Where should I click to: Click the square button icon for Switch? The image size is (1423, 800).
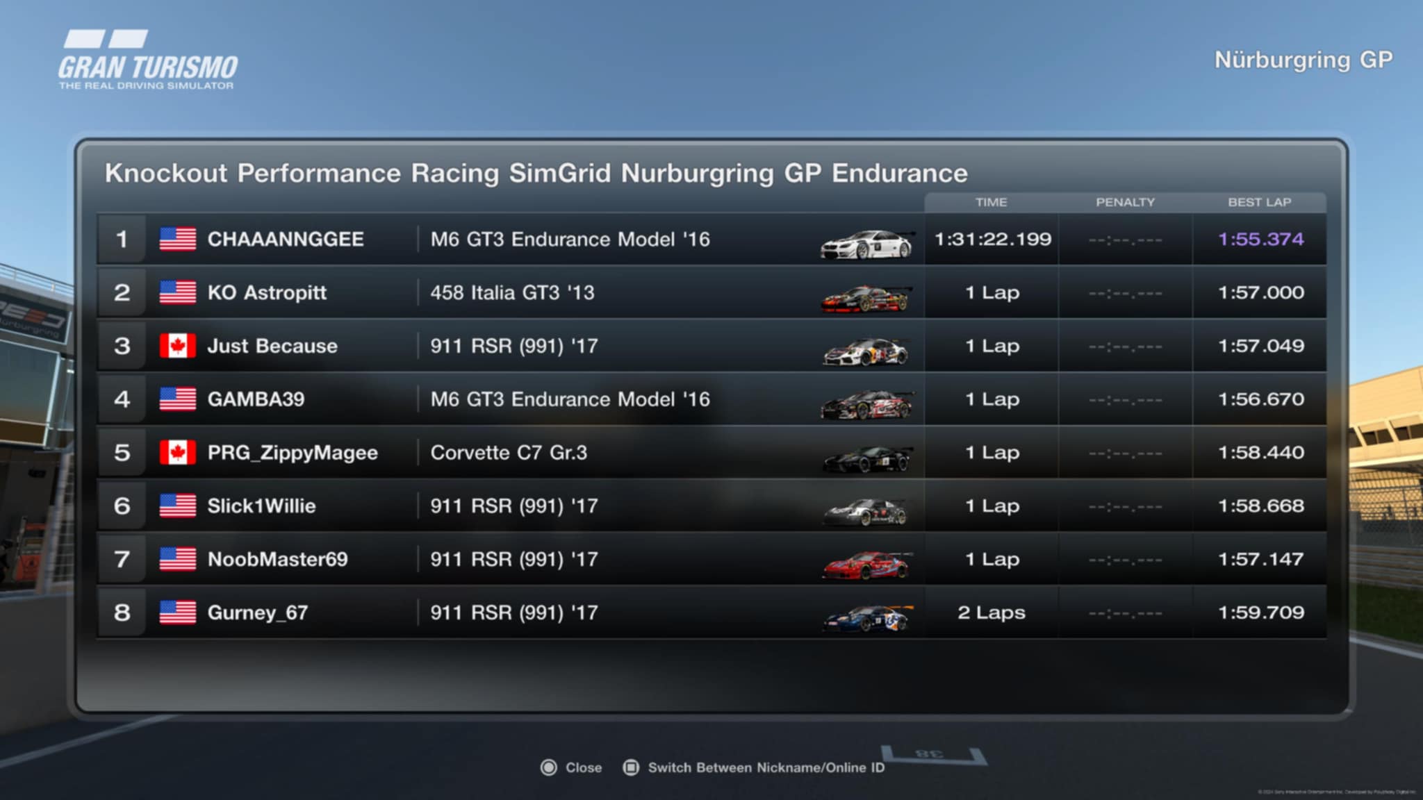pyautogui.click(x=631, y=767)
